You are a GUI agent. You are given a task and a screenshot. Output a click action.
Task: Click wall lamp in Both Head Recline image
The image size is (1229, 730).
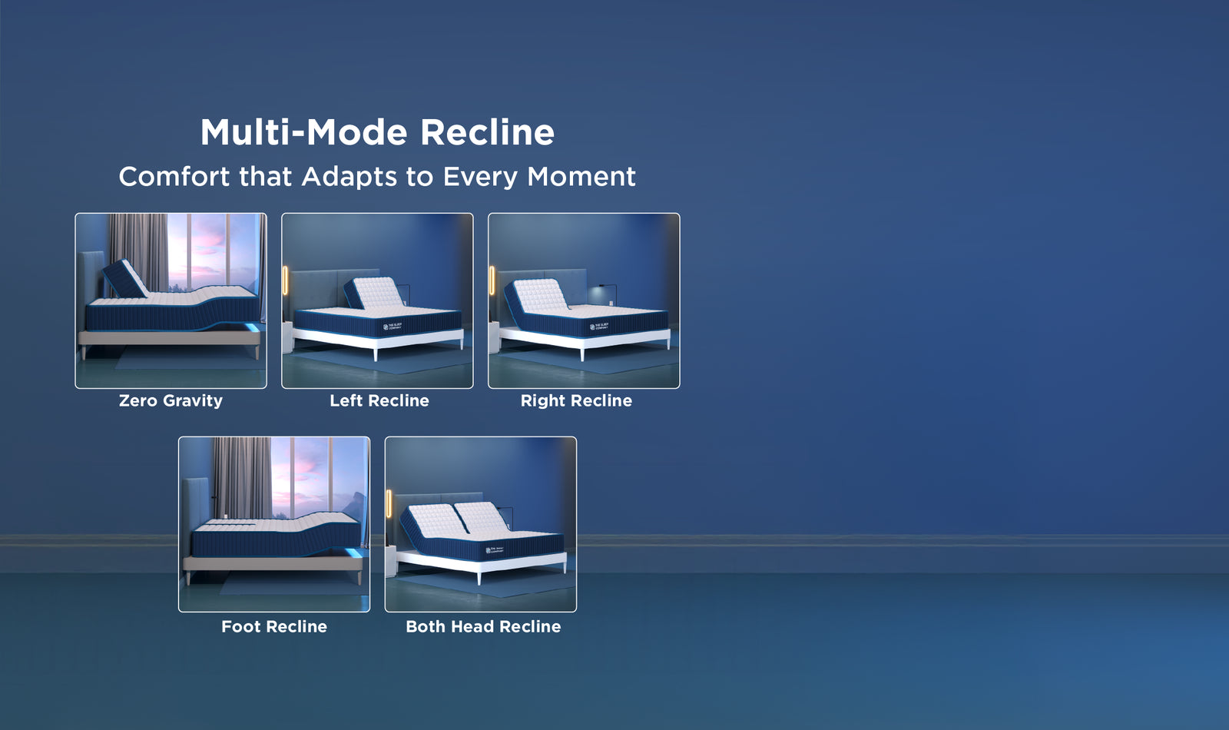(389, 504)
